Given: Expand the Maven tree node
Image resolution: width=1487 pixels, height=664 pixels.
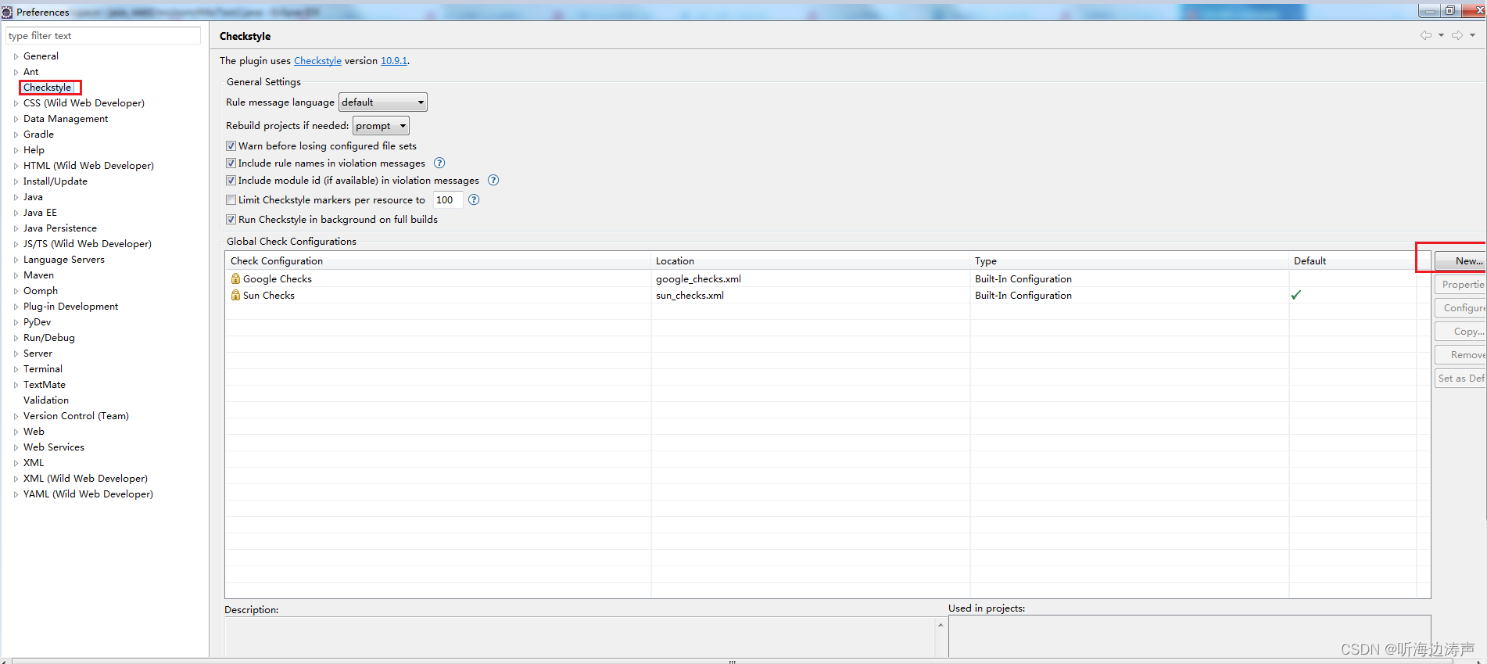Looking at the screenshot, I should click(x=16, y=275).
